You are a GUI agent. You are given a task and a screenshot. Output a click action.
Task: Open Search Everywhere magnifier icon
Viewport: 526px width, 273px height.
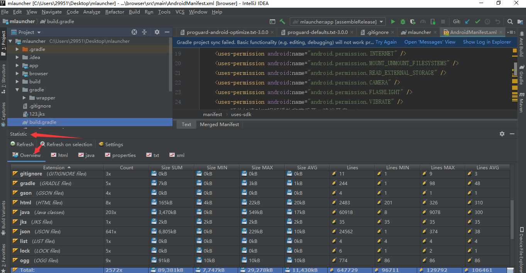(510, 22)
